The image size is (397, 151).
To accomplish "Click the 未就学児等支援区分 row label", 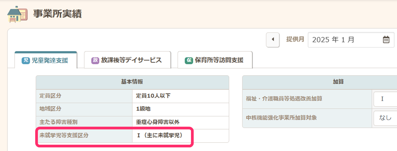I will tap(64, 135).
